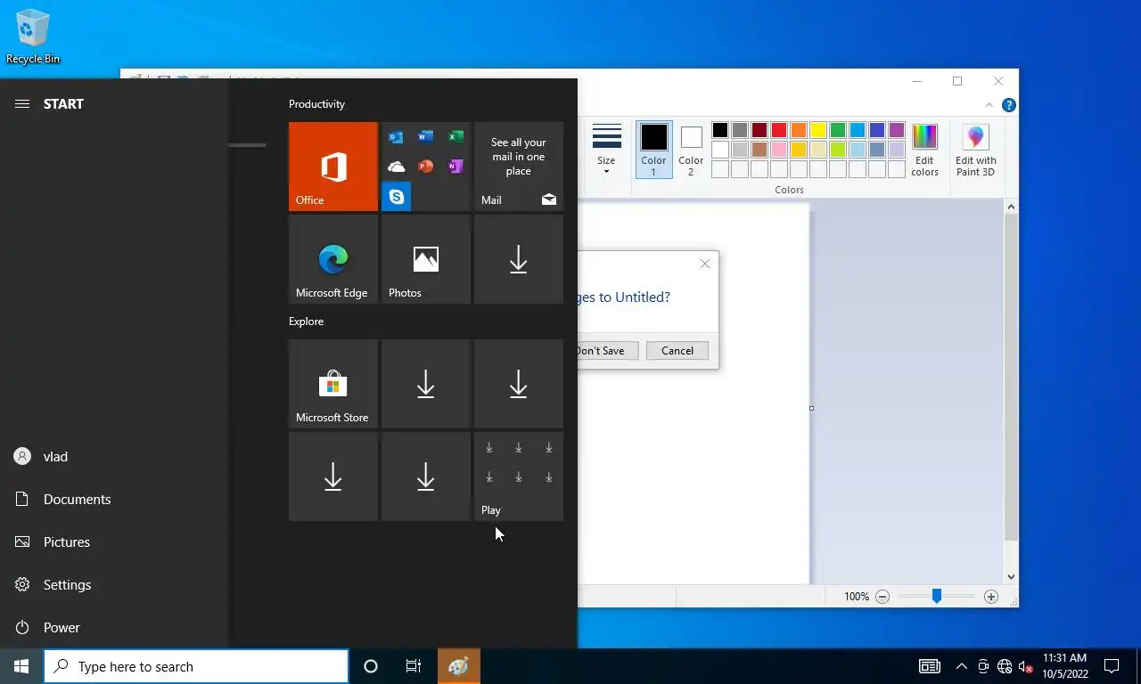
Task: Pick the green color swatch
Action: coord(838,130)
